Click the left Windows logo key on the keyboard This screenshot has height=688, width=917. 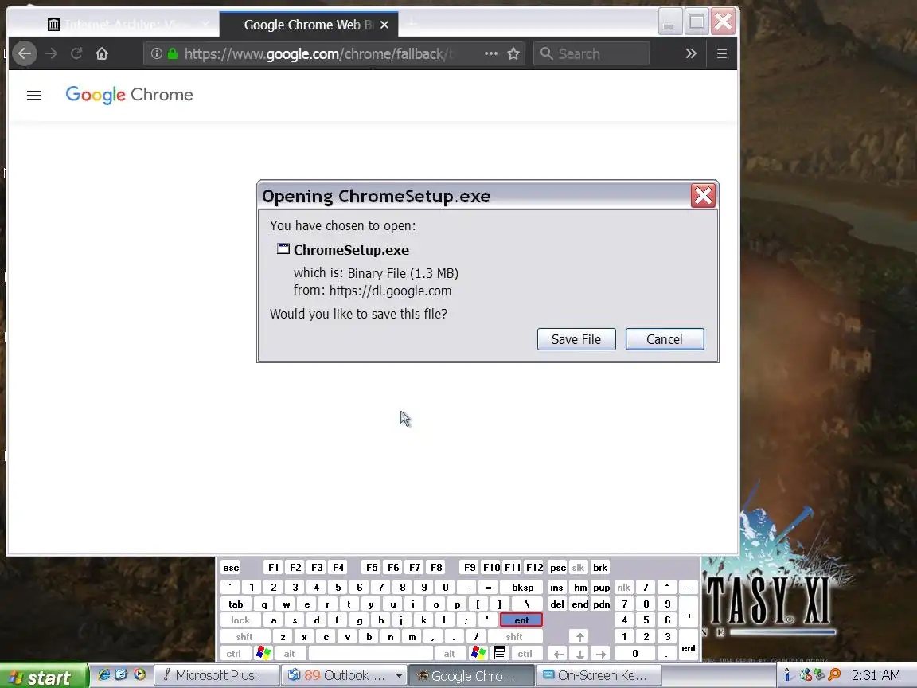(263, 653)
